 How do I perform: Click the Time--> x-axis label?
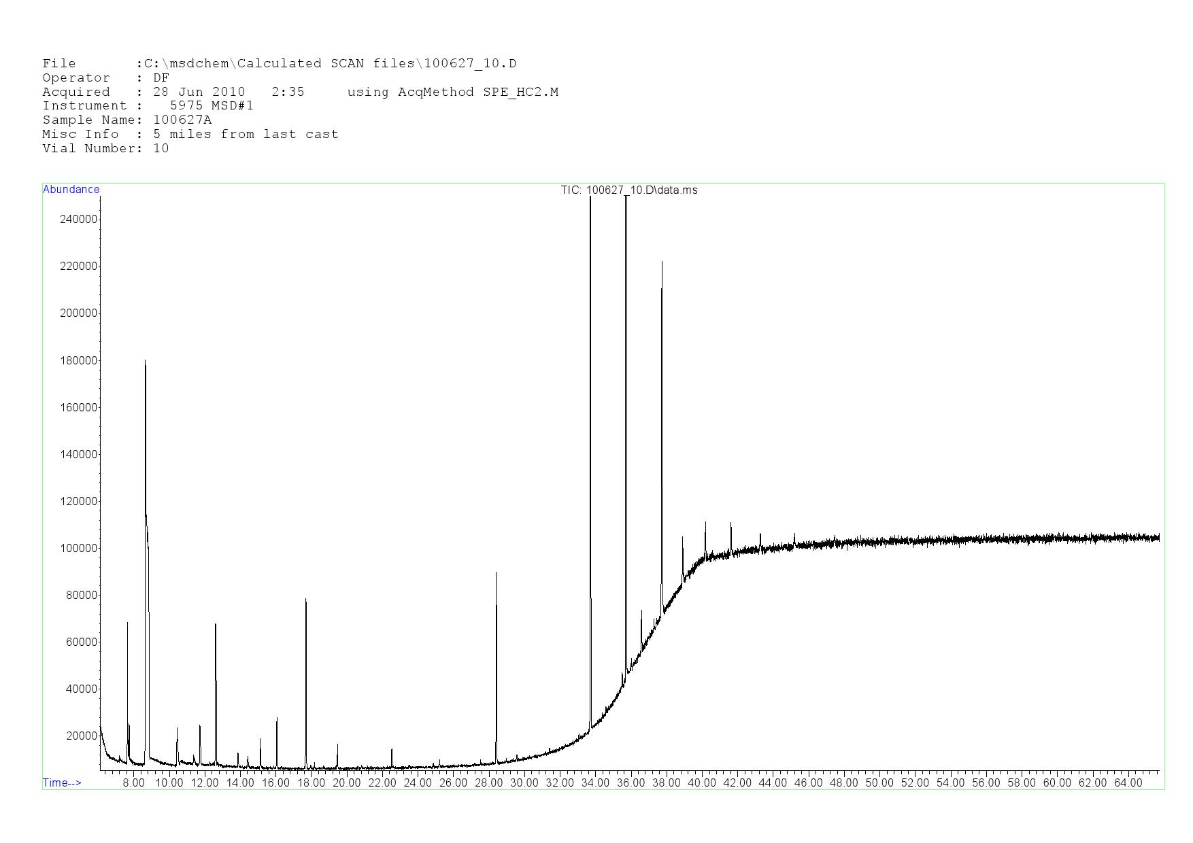click(62, 782)
